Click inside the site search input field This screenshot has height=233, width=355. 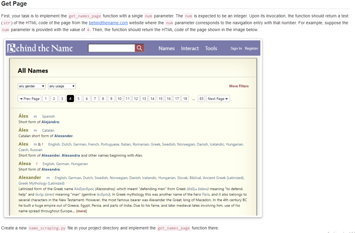tap(111, 48)
